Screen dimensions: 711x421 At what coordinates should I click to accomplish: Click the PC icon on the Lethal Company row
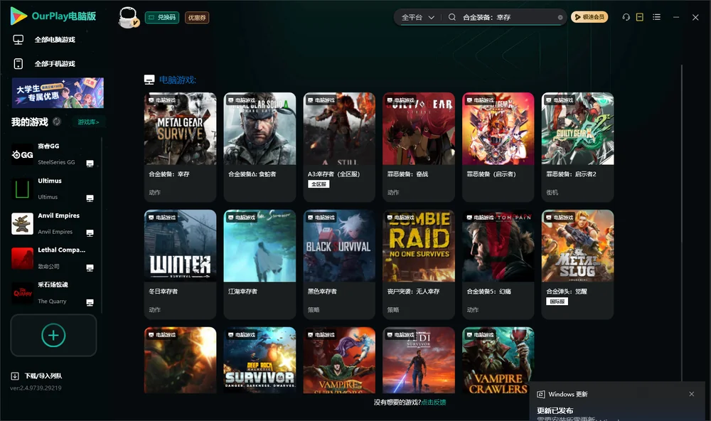tap(90, 267)
